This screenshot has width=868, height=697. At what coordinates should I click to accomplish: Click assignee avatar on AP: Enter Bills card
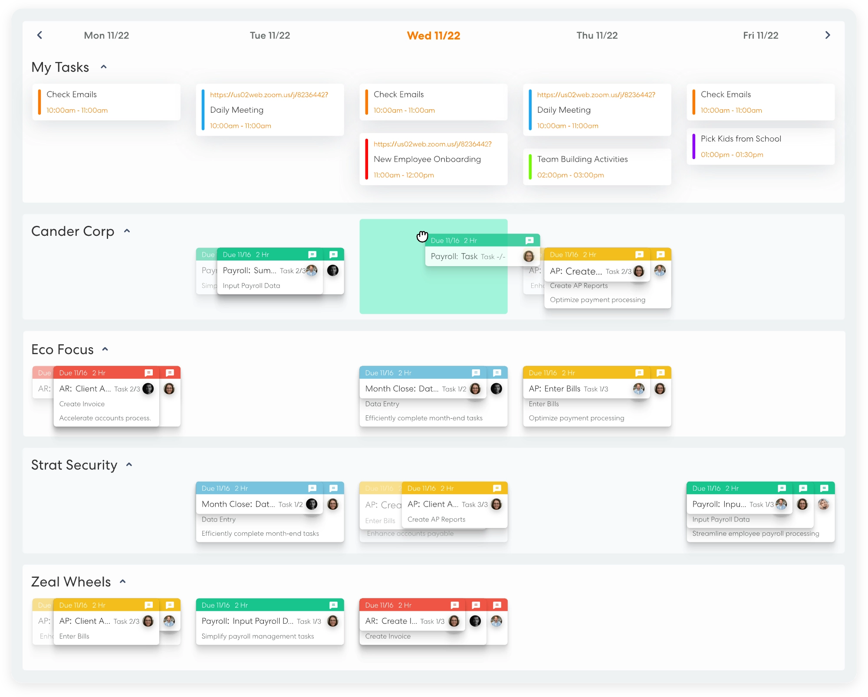(639, 389)
